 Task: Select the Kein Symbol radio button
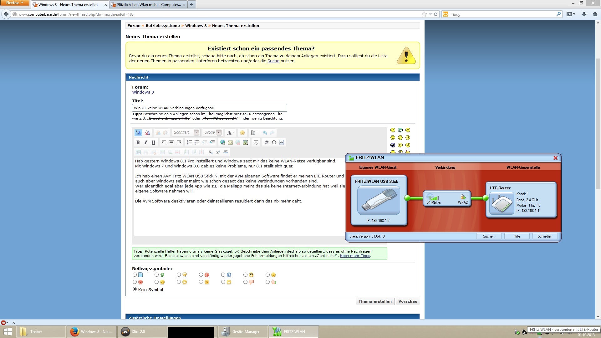(135, 289)
